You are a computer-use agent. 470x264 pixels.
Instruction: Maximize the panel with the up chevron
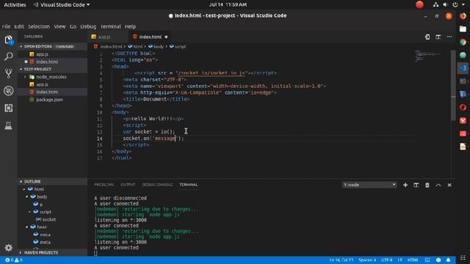pos(438,185)
